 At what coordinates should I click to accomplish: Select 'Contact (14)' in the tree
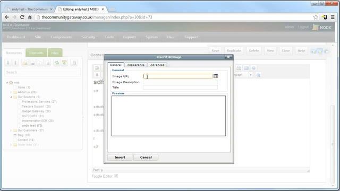point(26,140)
